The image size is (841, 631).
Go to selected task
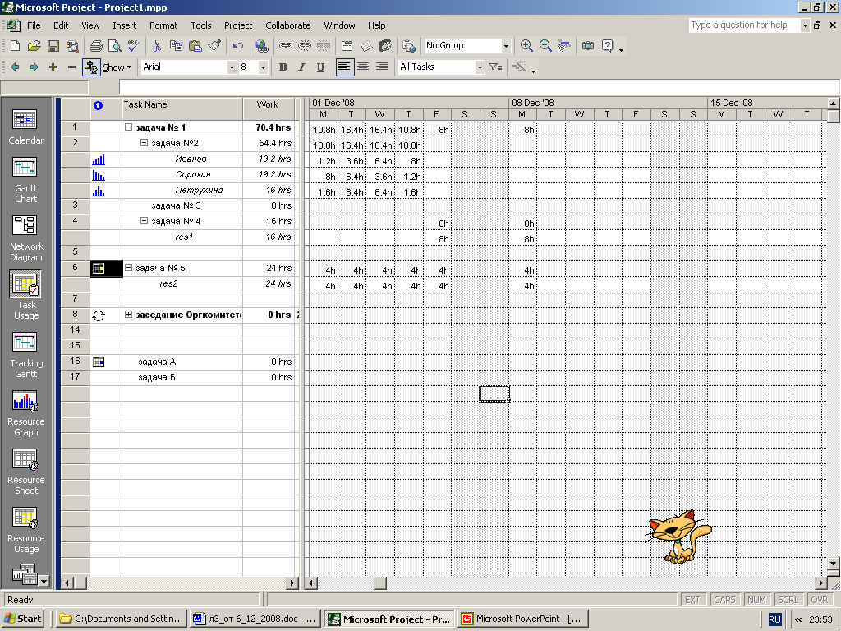coord(564,46)
